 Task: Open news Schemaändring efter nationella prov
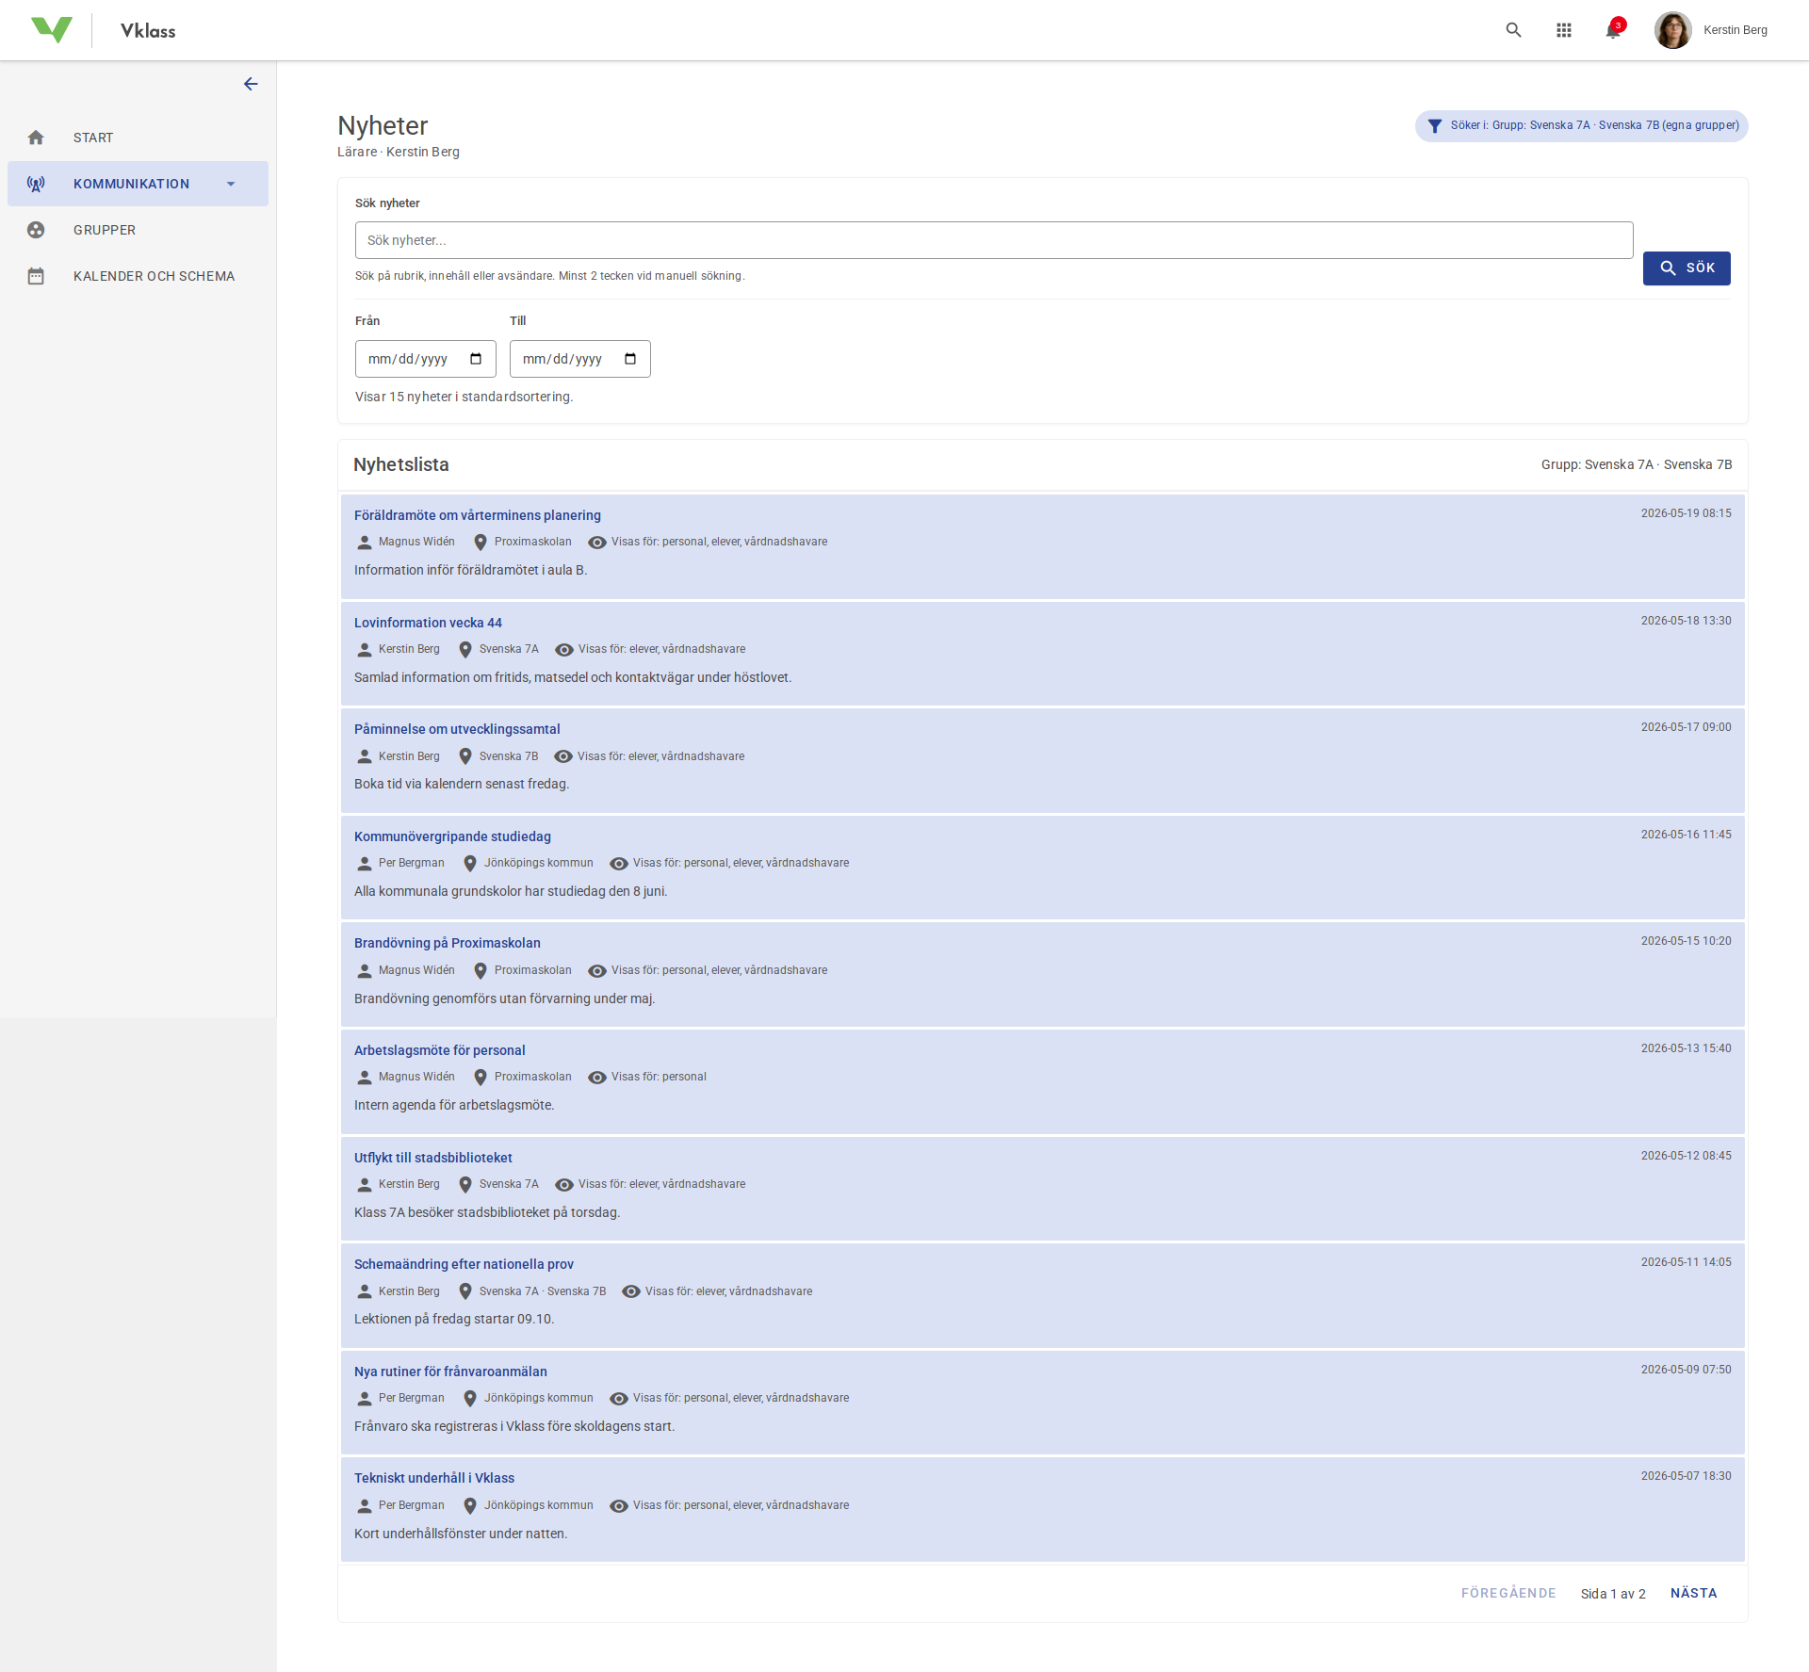464,1264
